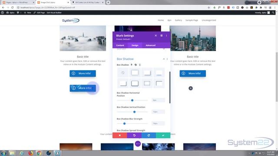The height and width of the screenshot is (156, 278).
Task: Click Exit Visual Builder in admin bar
Action: [x=54, y=13]
